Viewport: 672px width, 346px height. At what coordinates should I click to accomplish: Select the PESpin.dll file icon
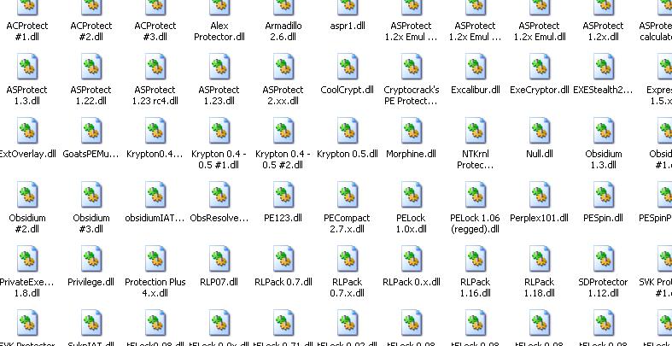click(x=604, y=195)
